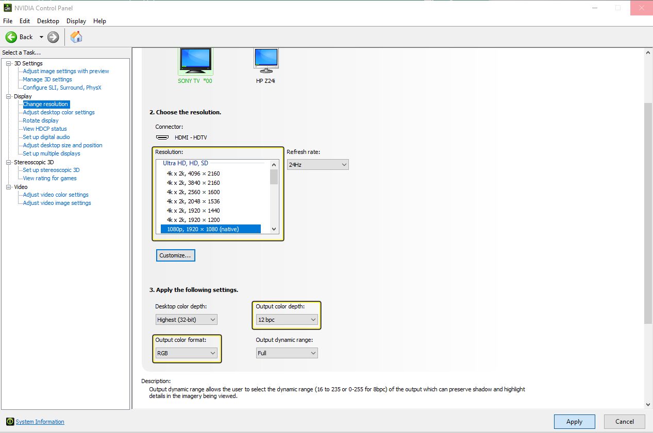
Task: Open Adjust image settings with preview
Action: point(66,71)
